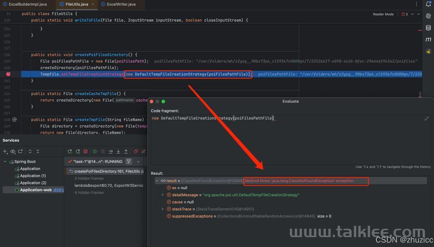
Task: Open the :8081/ port link
Action: pos(58,190)
